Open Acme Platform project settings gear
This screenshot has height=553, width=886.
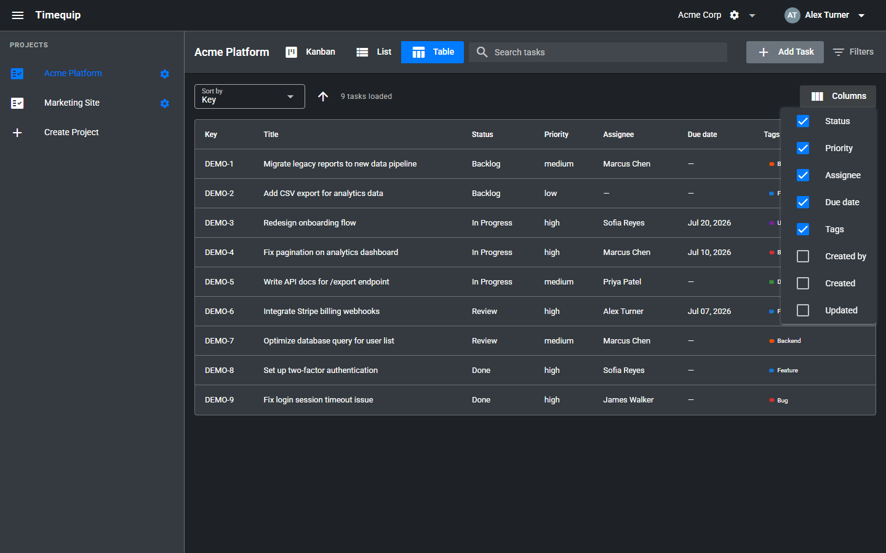[x=164, y=74]
